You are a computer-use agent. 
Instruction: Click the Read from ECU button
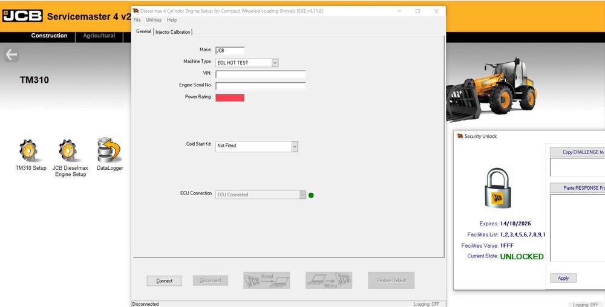coord(267,280)
